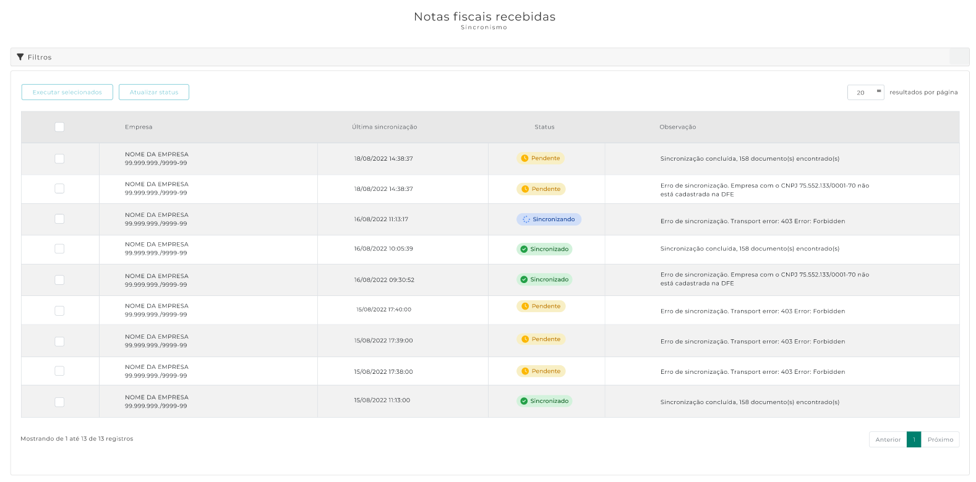Click Sincronizado badge dated 16/08/2022 09:30:52
976x482 pixels.
[544, 279]
